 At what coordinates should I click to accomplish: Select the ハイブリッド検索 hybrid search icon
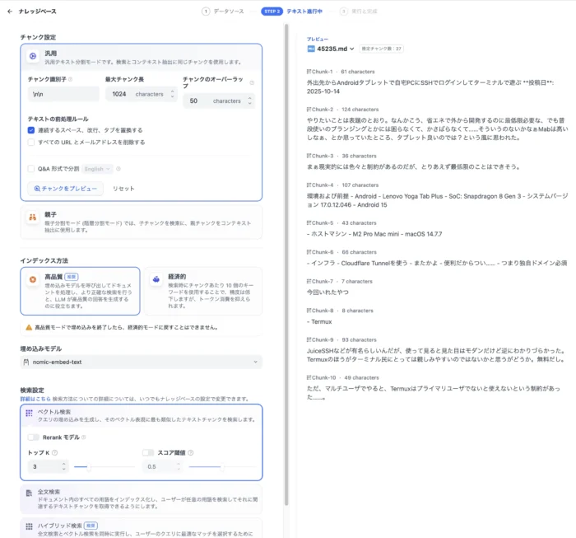click(30, 526)
